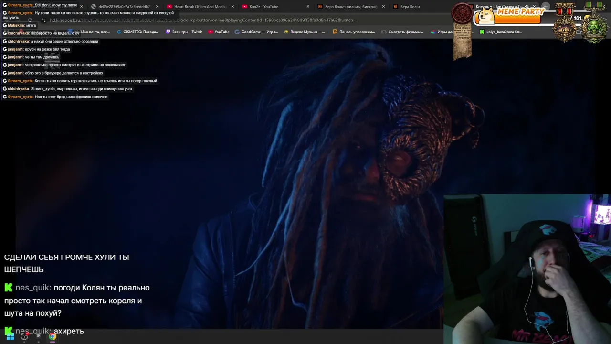The height and width of the screenshot is (344, 611).
Task: Open the Вера Вольт: фильмы, биограф tab
Action: pos(350,7)
